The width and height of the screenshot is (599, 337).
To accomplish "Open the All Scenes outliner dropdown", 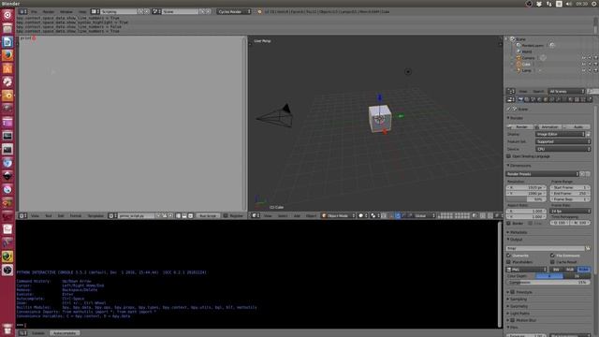I will 566,92.
